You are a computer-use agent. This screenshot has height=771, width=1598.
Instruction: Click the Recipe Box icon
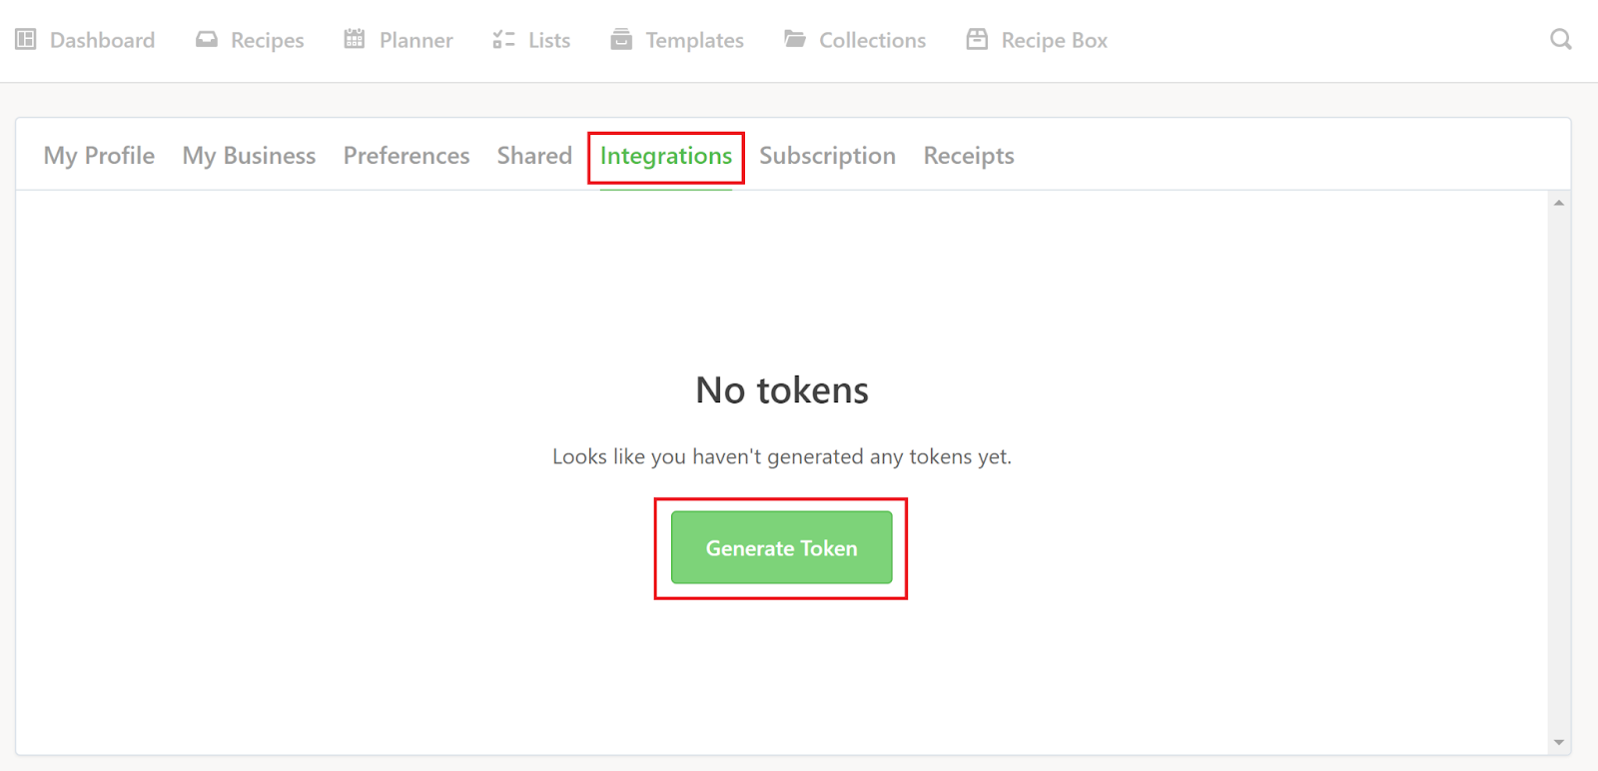pos(977,39)
